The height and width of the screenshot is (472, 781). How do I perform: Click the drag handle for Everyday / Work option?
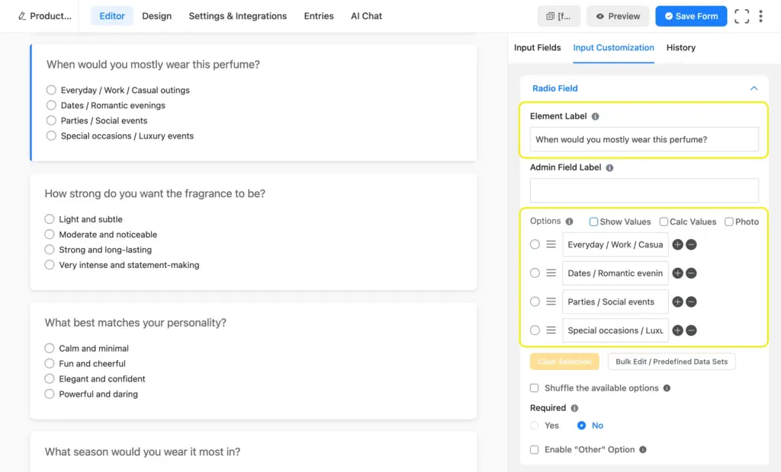click(551, 244)
